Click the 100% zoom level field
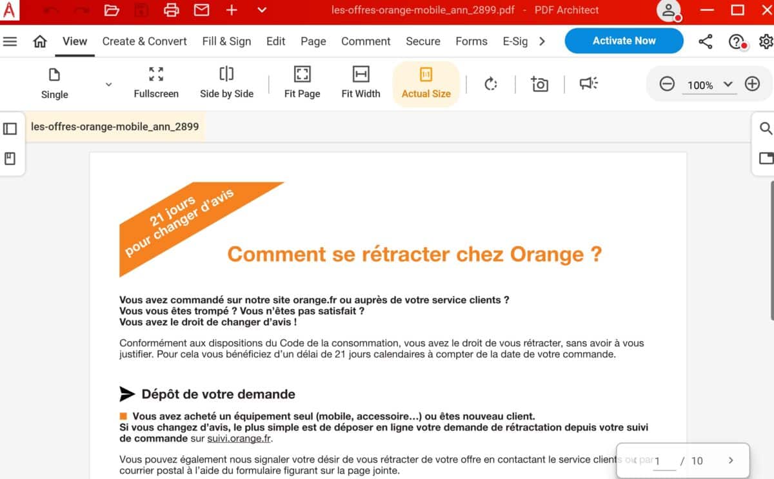Image resolution: width=774 pixels, height=479 pixels. pyautogui.click(x=700, y=85)
